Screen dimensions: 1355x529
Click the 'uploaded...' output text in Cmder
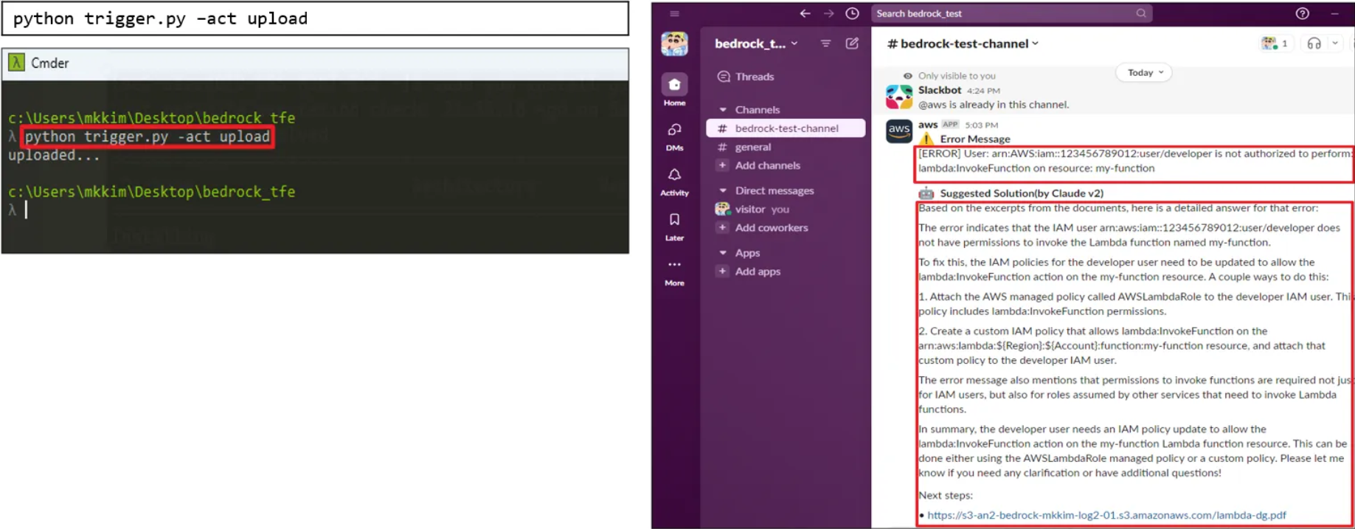point(53,155)
